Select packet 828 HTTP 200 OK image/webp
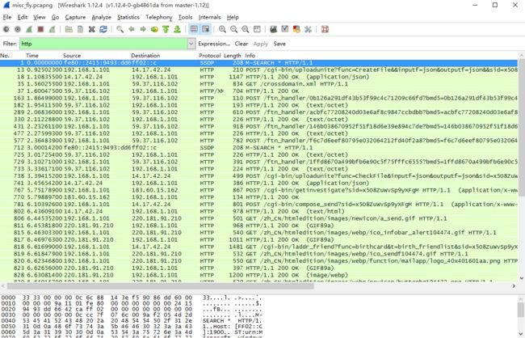Screen dimensions: 525x338 (258, 275)
